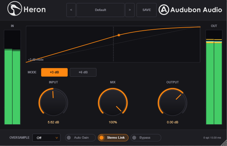The width and height of the screenshot is (227, 146).
Task: Go to next preset with right arrow
Action: point(130,10)
